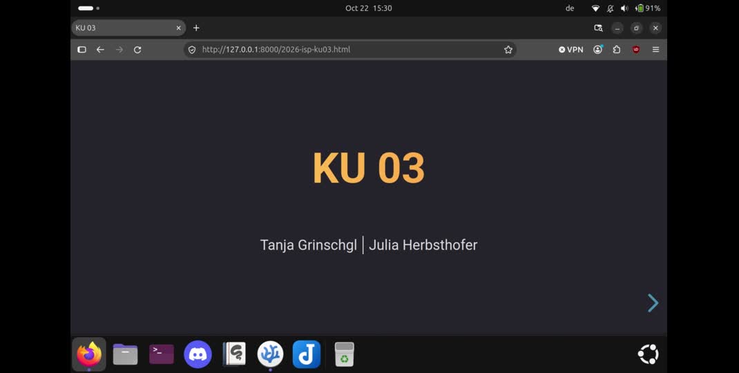Open the uBlock Origin extension
Image resolution: width=739 pixels, height=373 pixels.
(636, 50)
